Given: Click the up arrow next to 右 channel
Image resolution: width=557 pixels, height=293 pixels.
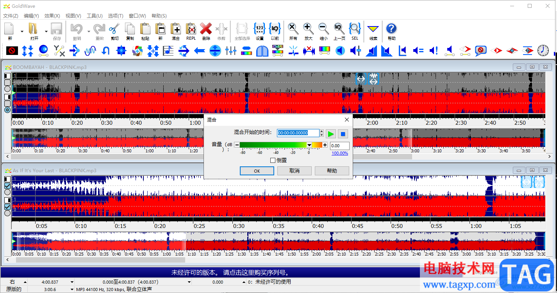Looking at the screenshot, I should coord(25,282).
